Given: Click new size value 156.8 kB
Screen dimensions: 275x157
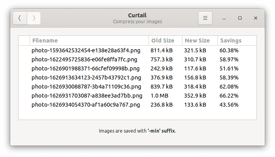Looking at the screenshot, I should click(x=195, y=78).
